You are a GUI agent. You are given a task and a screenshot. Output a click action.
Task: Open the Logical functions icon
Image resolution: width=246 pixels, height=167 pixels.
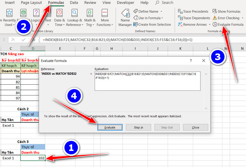coord(36,13)
